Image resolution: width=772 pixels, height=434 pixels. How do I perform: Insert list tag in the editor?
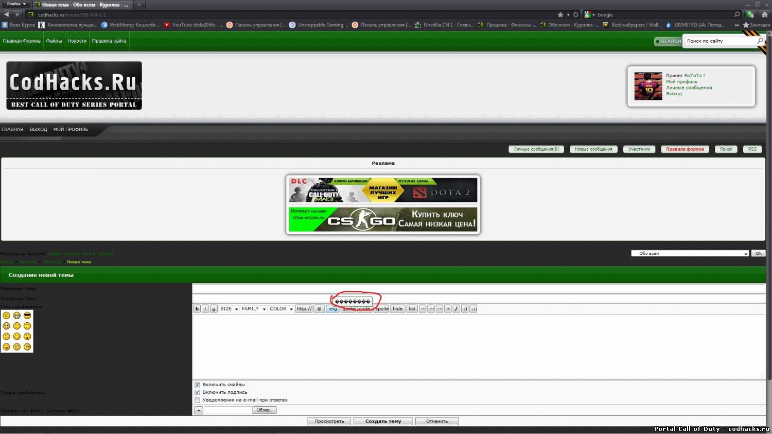pos(412,309)
